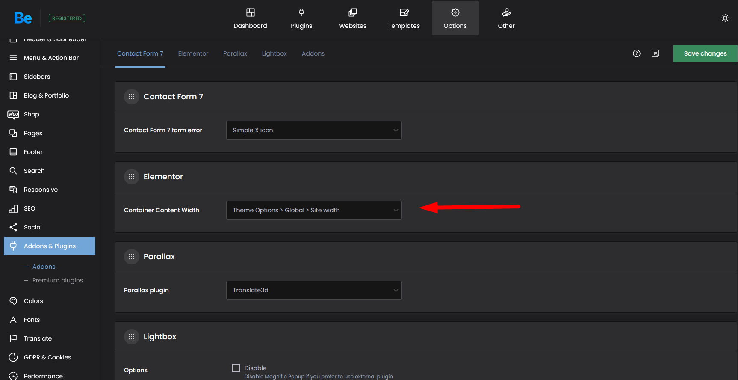Open the Options top menu
Viewport: 738px width, 380px height.
click(455, 18)
